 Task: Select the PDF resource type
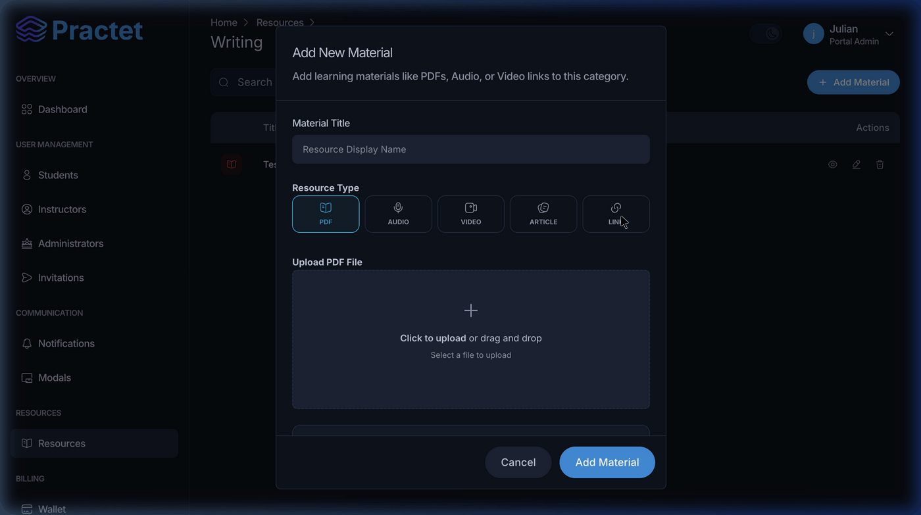[x=326, y=214]
